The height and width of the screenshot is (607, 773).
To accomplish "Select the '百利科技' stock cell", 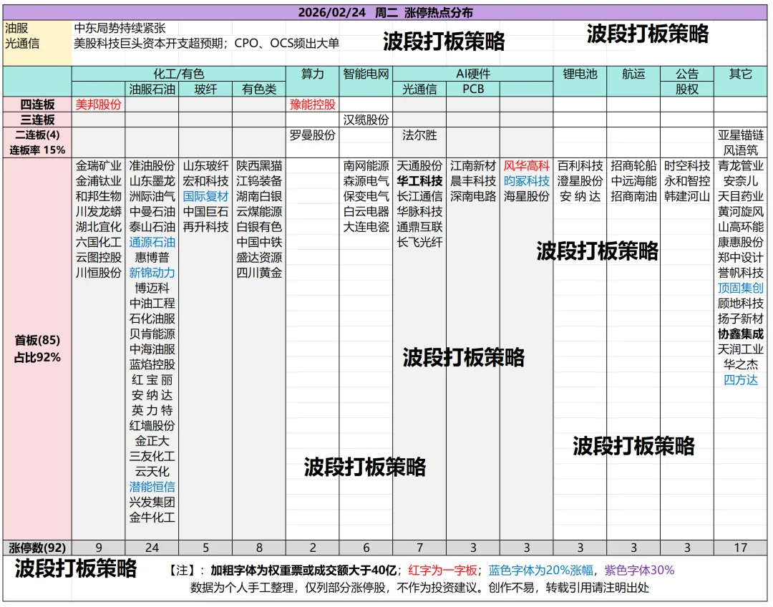I will (580, 165).
